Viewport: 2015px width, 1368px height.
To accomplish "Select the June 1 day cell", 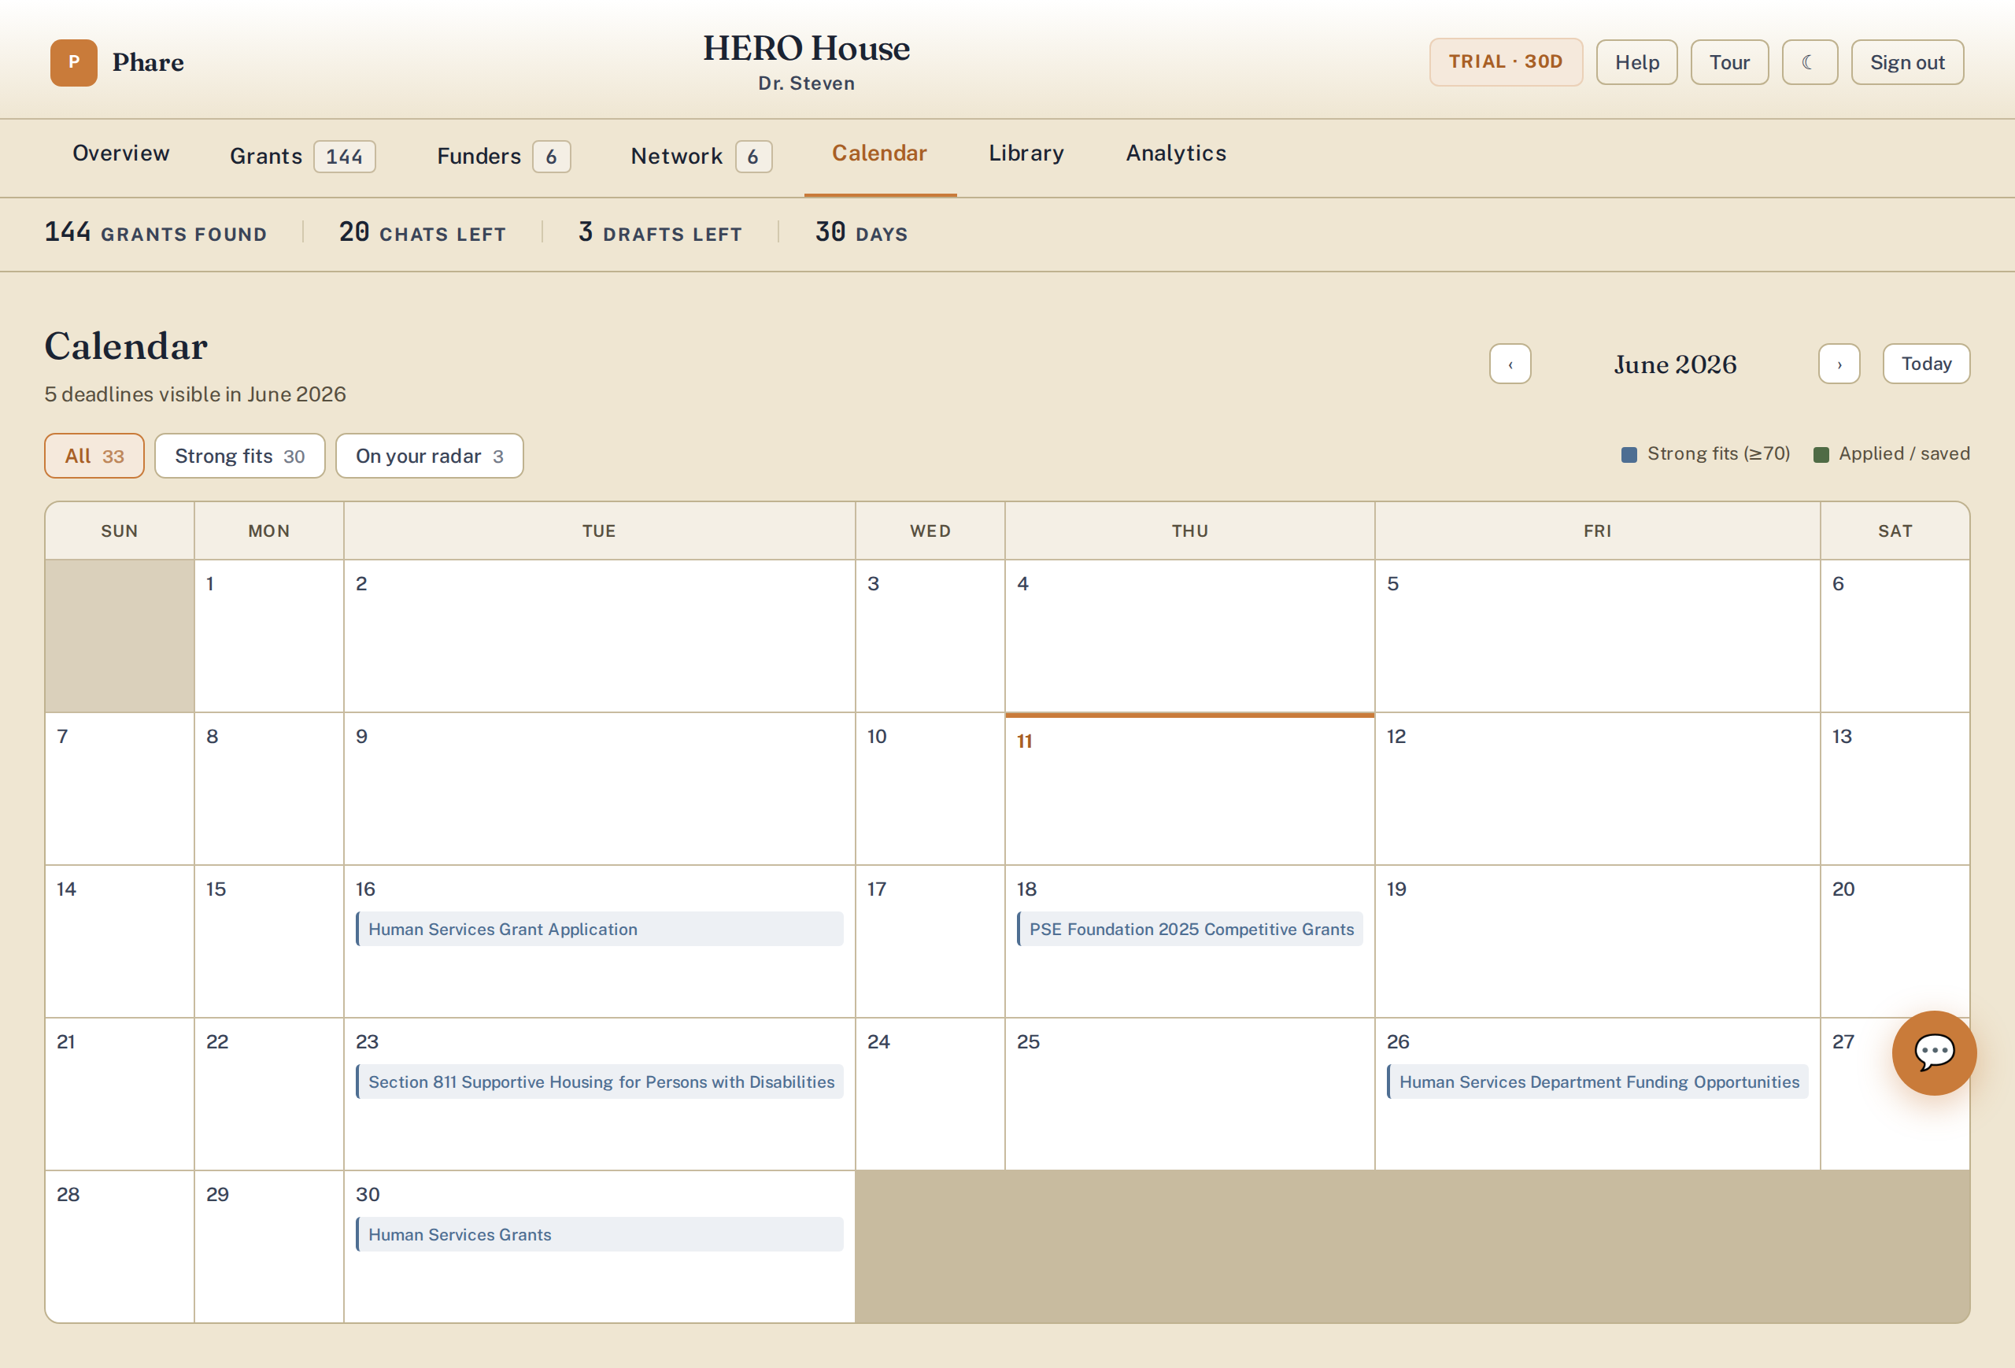I will (x=268, y=636).
